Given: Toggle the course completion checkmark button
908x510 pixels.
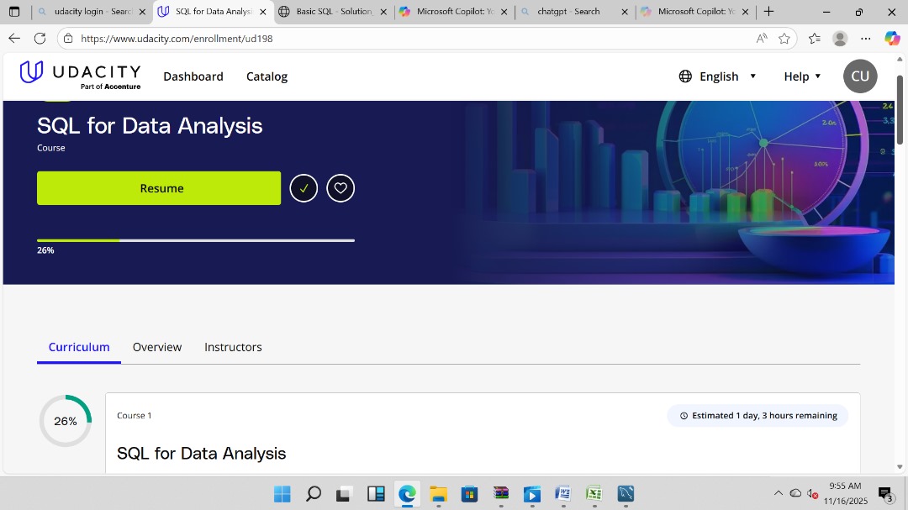Looking at the screenshot, I should pyautogui.click(x=304, y=188).
